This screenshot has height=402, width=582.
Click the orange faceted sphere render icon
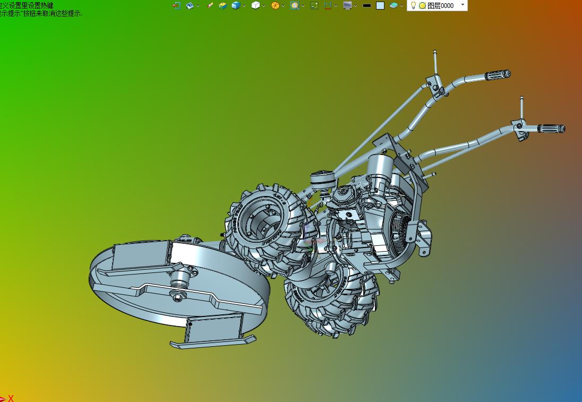pos(275,5)
